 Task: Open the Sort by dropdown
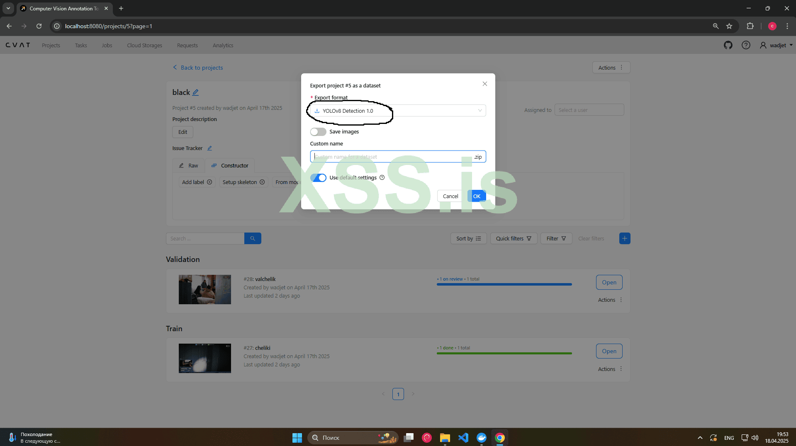pyautogui.click(x=468, y=238)
